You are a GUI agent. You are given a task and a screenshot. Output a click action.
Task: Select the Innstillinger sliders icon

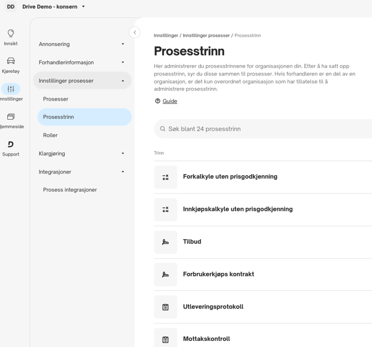click(11, 89)
